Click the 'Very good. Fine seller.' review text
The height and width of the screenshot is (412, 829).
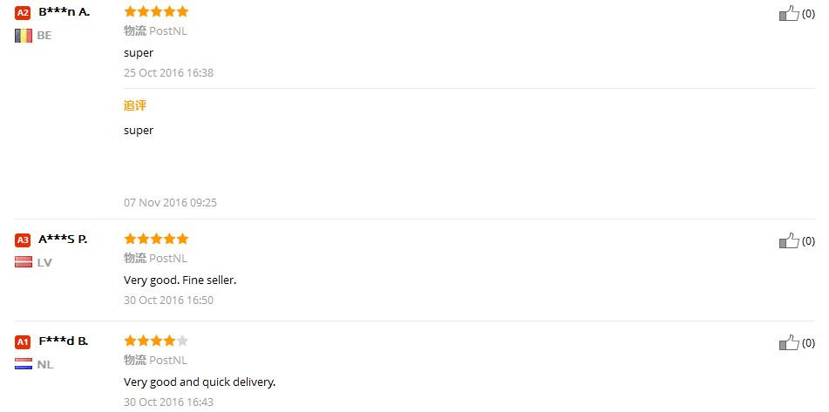[x=180, y=280]
